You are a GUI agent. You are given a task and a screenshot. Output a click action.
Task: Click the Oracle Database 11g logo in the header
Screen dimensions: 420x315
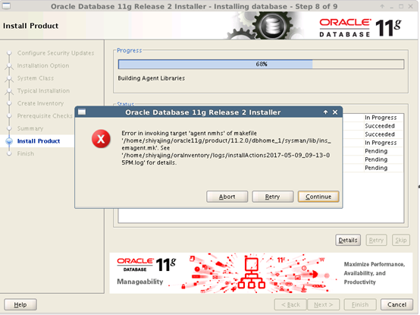[360, 27]
